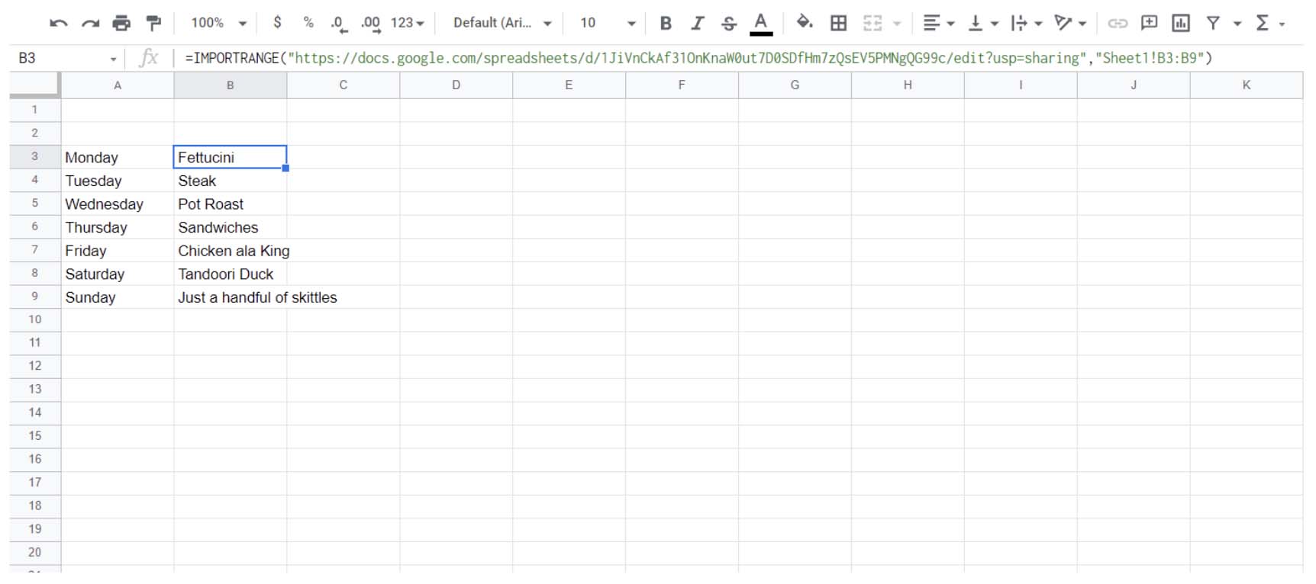Click the IMPORTRANGE formula bar
The height and width of the screenshot is (584, 1316).
(x=740, y=58)
